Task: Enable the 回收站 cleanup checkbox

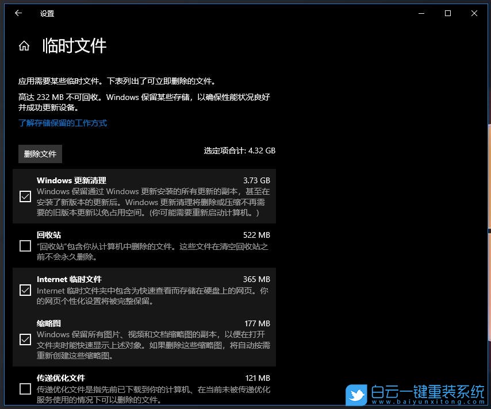Action: pos(25,245)
